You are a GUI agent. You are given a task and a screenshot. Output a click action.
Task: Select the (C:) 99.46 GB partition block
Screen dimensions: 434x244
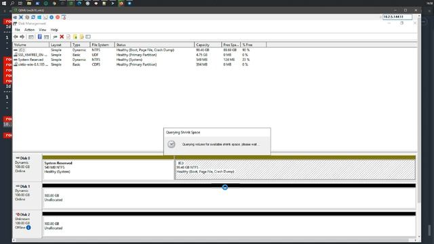(295, 167)
